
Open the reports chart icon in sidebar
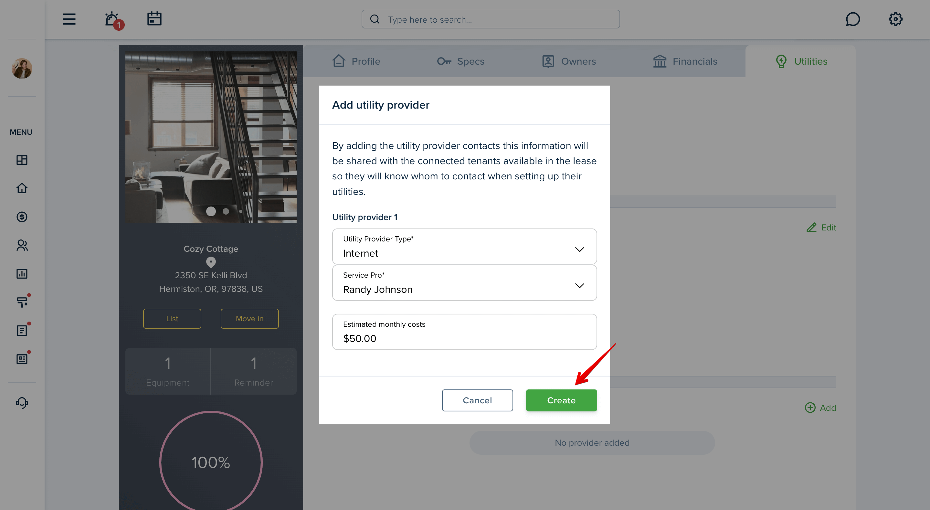pyautogui.click(x=22, y=274)
